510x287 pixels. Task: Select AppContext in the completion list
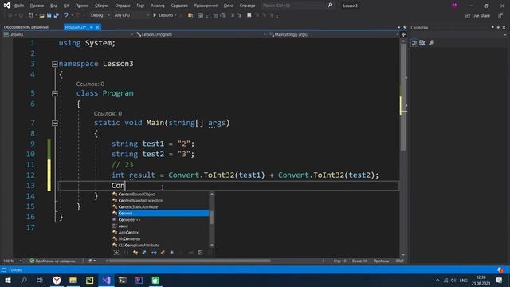click(160, 232)
